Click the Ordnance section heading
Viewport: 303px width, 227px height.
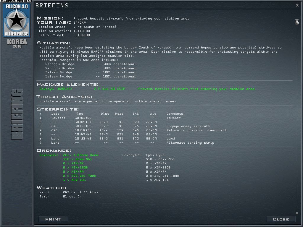click(54, 151)
